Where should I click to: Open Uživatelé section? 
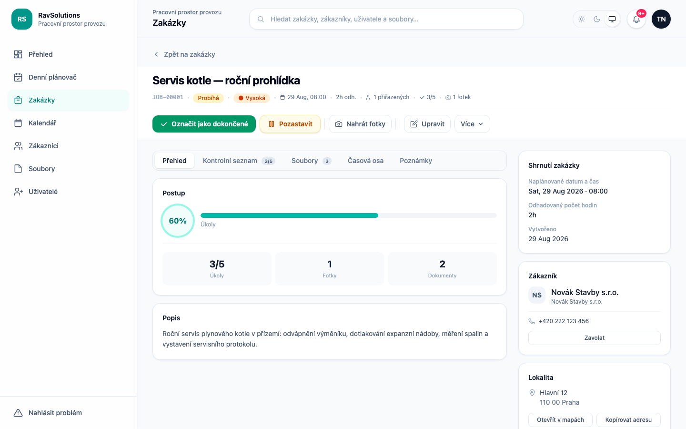pos(69,192)
